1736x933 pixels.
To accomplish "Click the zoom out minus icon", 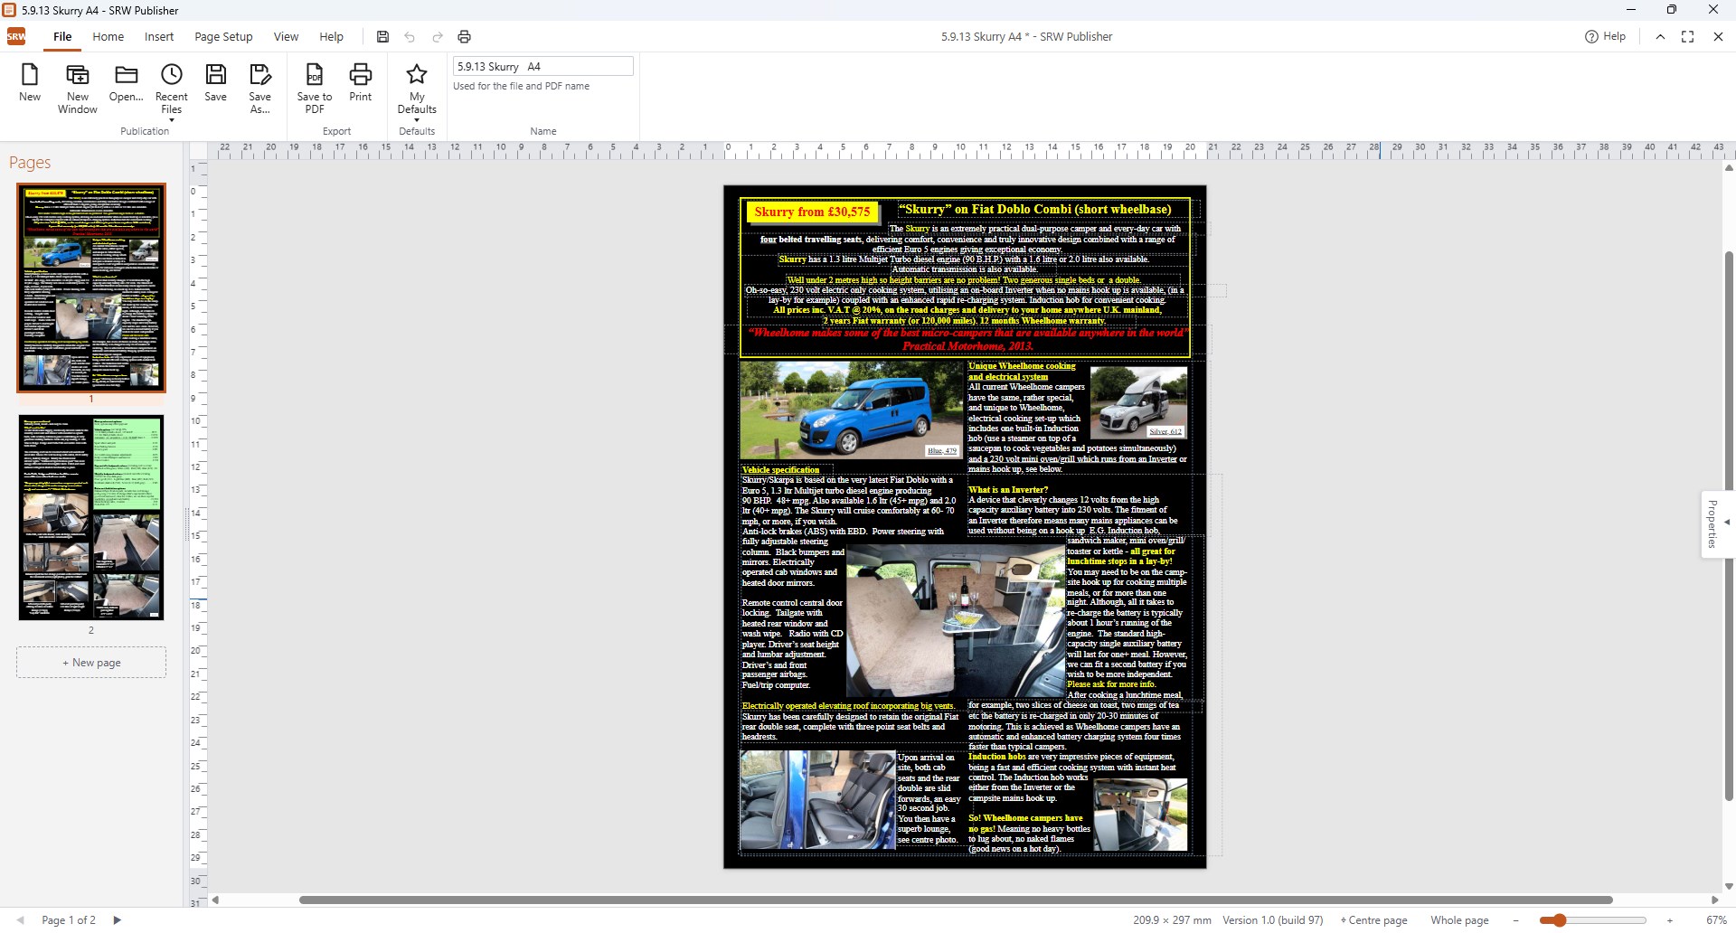I will coord(1515,920).
